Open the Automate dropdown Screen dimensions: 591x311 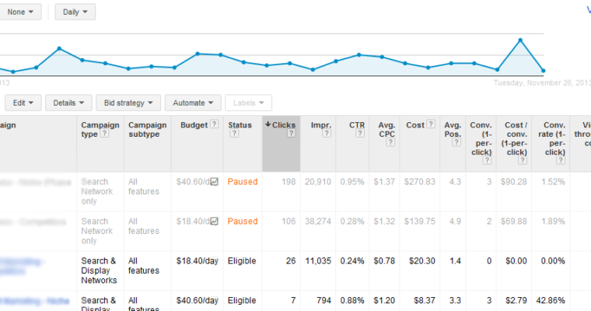[193, 103]
